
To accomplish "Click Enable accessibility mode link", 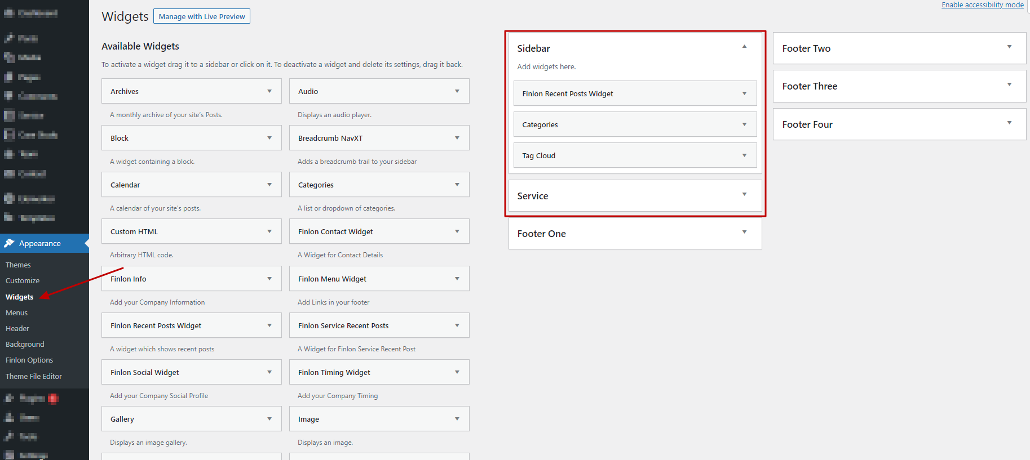I will [x=982, y=5].
